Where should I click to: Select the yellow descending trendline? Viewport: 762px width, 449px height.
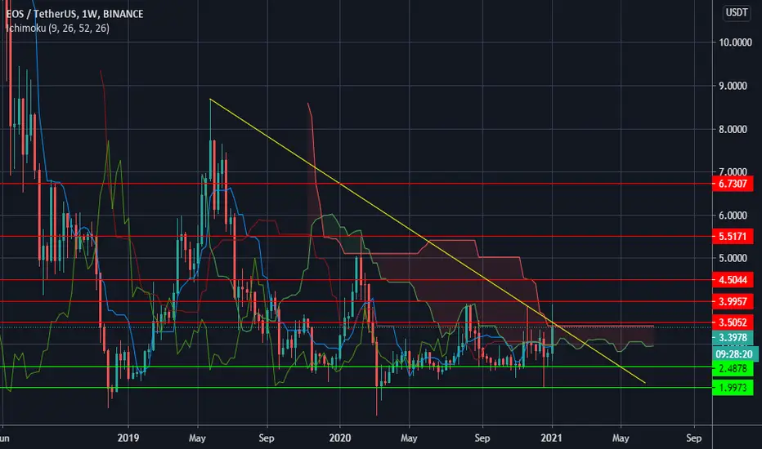[x=428, y=241]
